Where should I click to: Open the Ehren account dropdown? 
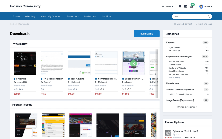point(208,6)
